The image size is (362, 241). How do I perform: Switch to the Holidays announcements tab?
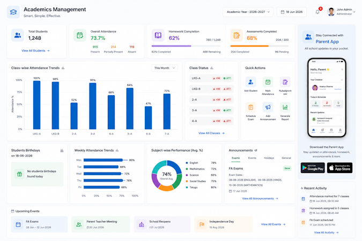tap(269, 158)
